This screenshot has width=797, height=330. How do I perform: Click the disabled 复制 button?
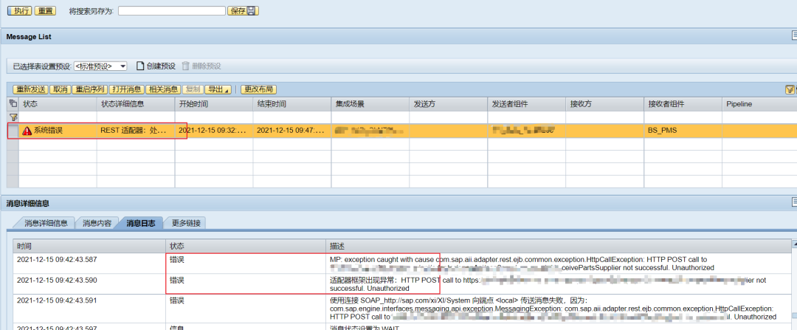pos(193,89)
